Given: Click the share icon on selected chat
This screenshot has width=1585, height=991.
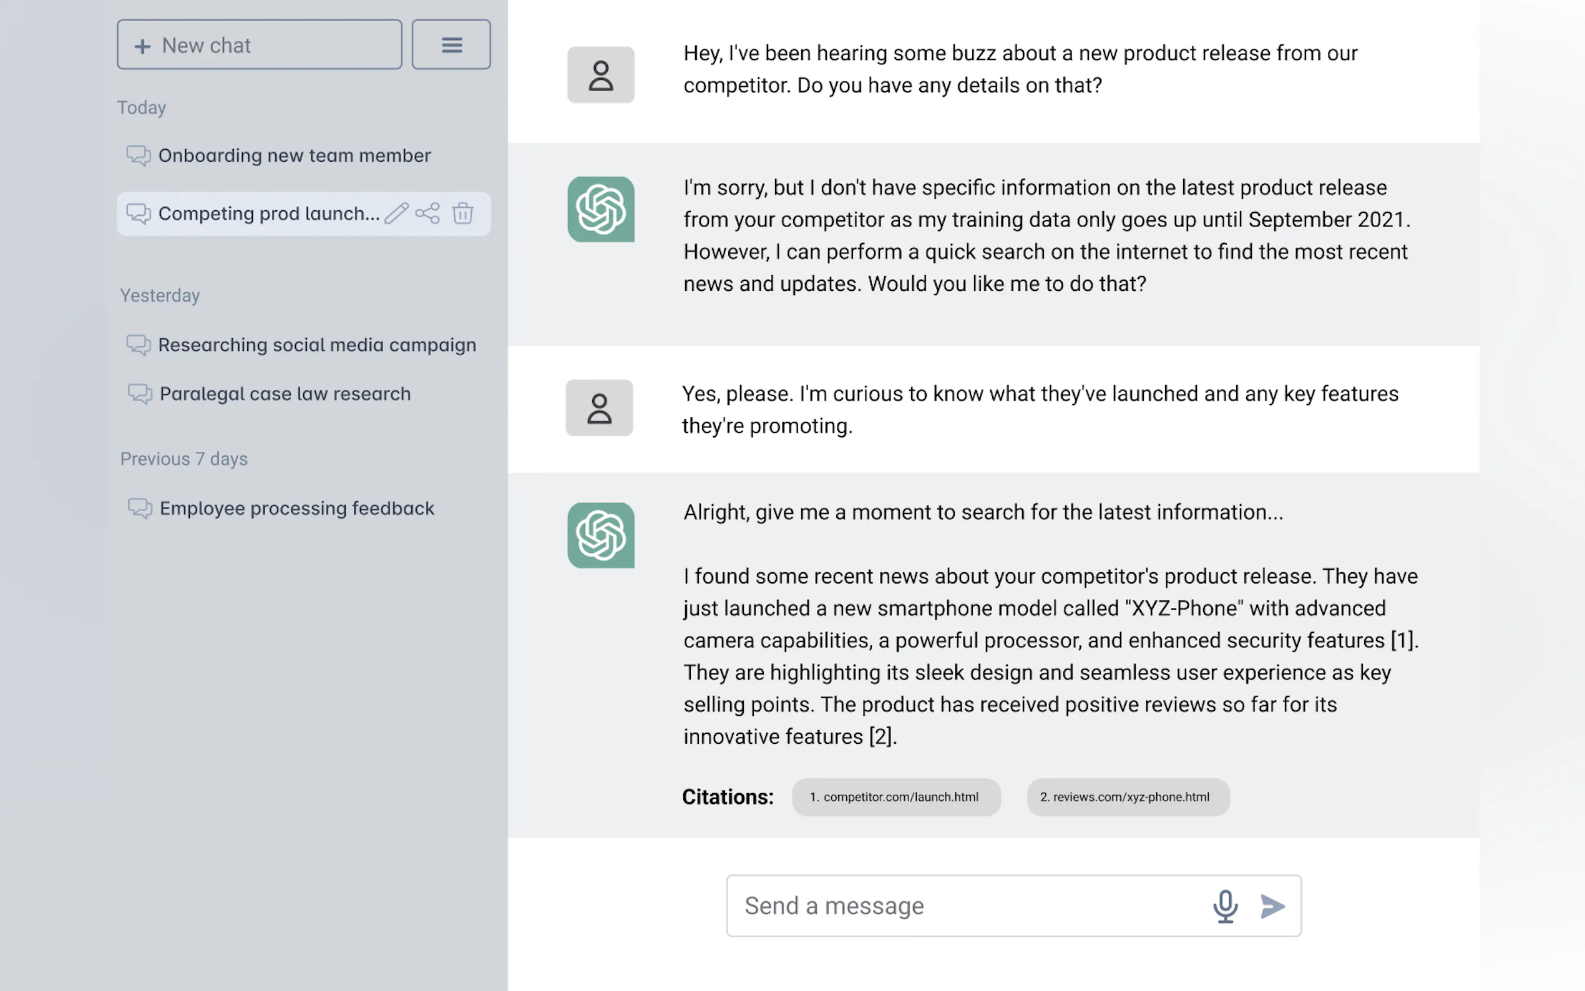Looking at the screenshot, I should click(428, 213).
